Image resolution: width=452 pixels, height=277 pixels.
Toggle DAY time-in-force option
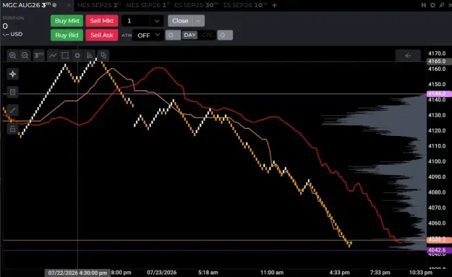(189, 35)
